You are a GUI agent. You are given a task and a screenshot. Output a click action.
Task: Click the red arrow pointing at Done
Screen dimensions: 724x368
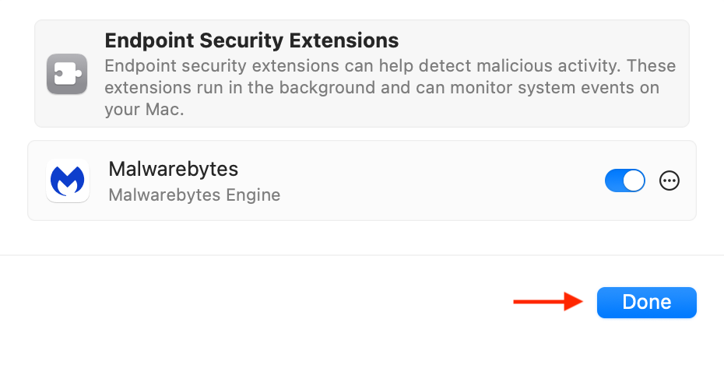coord(548,303)
